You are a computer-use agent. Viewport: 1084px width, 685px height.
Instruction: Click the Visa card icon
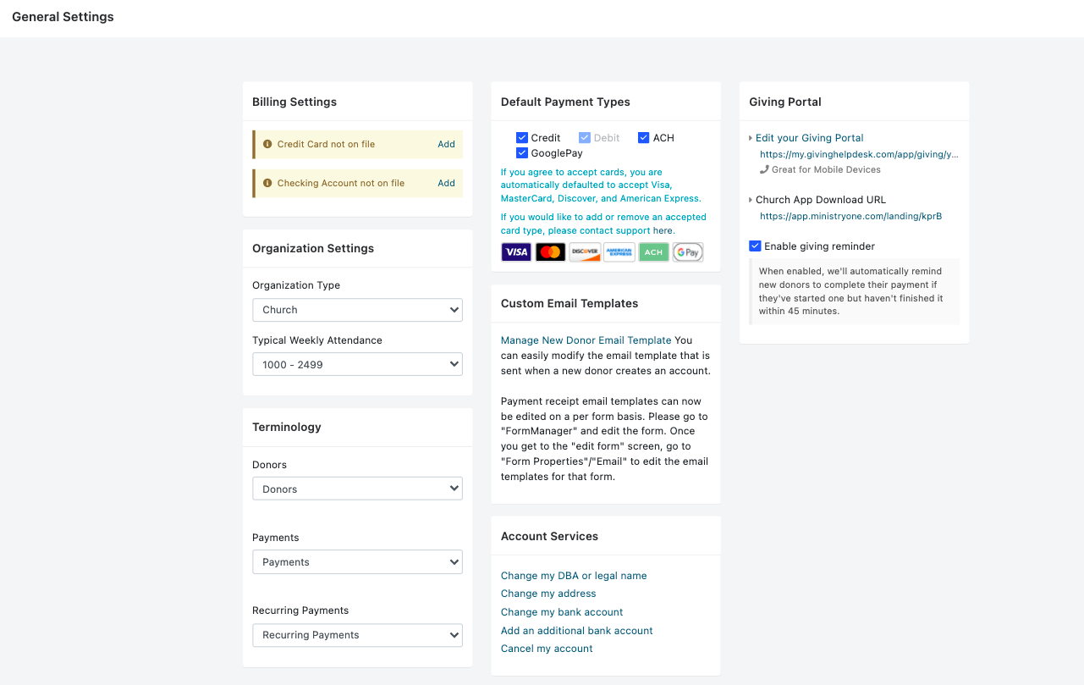pos(516,252)
